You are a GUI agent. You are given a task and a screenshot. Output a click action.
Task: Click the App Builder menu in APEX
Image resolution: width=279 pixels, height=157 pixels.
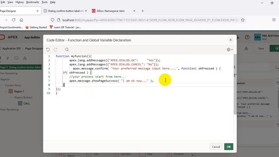32,37
